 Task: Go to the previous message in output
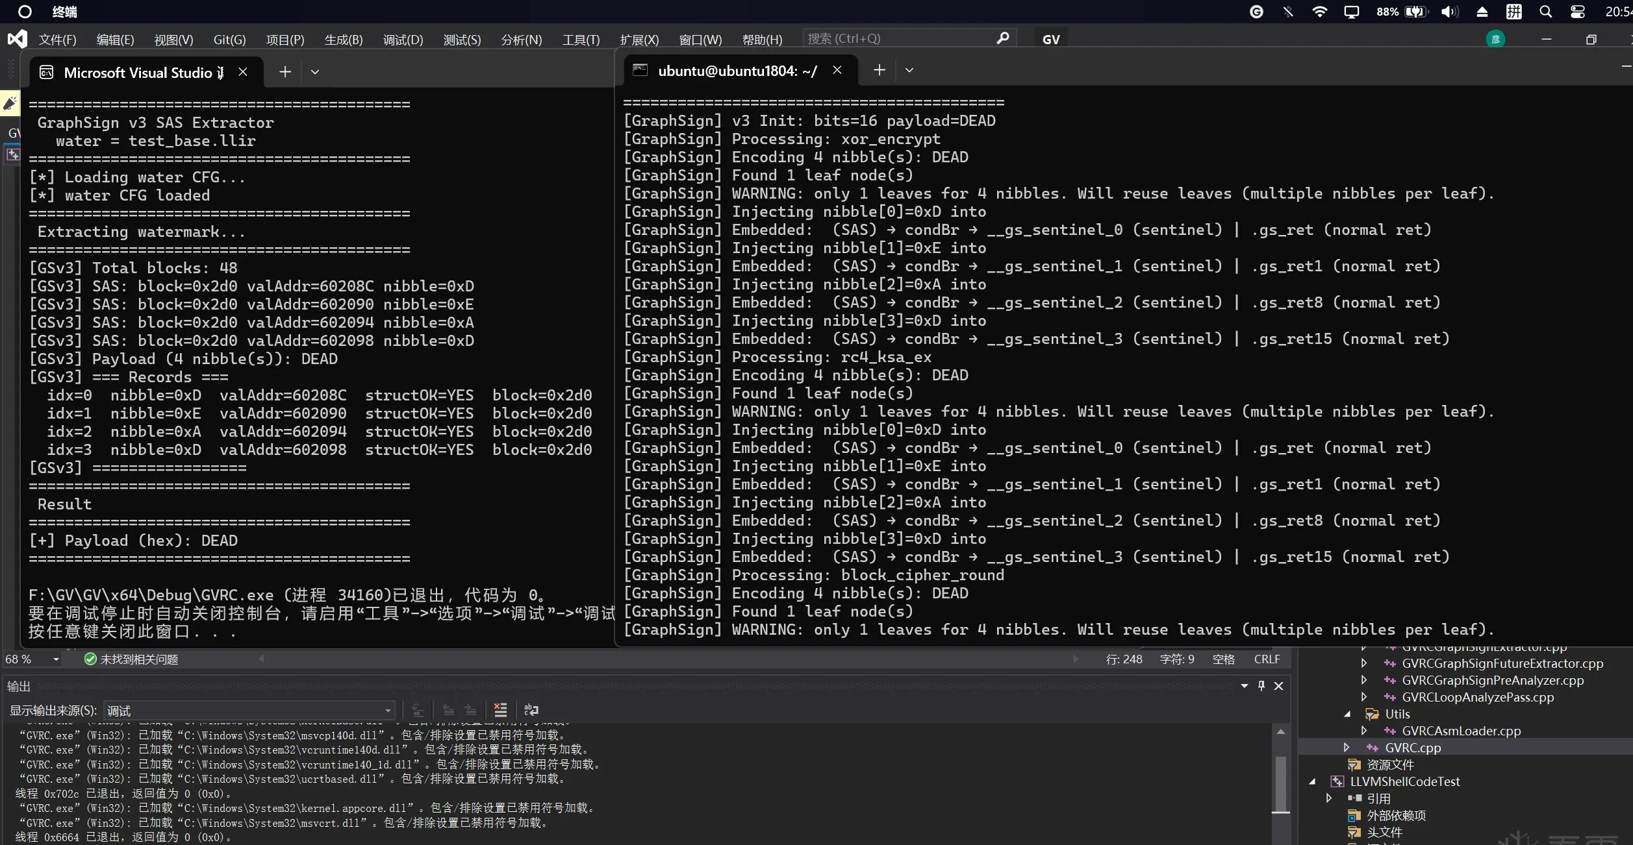point(448,710)
